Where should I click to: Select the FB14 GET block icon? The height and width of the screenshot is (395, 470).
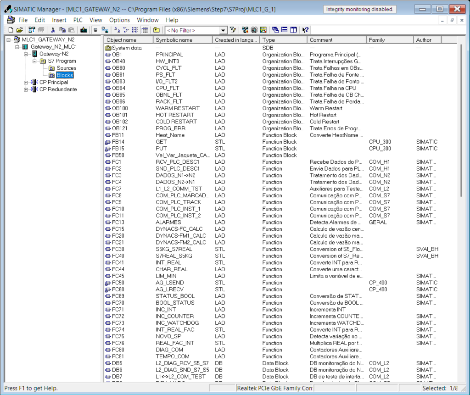108,142
